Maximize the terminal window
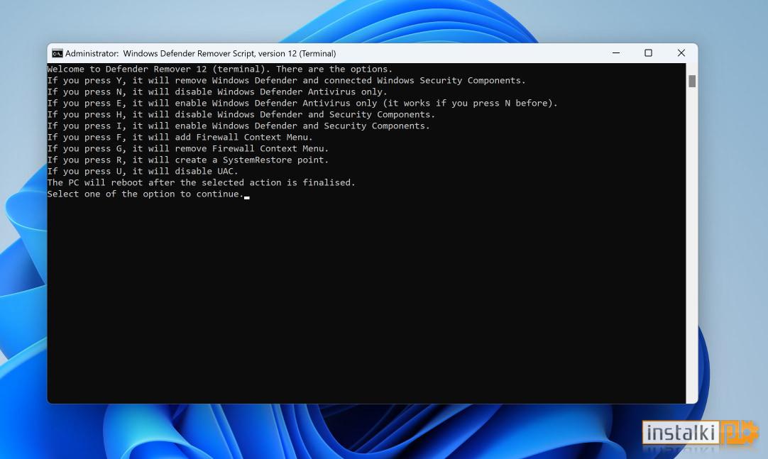Image resolution: width=768 pixels, height=459 pixels. [648, 53]
